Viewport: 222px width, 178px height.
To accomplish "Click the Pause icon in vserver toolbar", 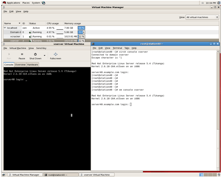I will click(22, 54).
